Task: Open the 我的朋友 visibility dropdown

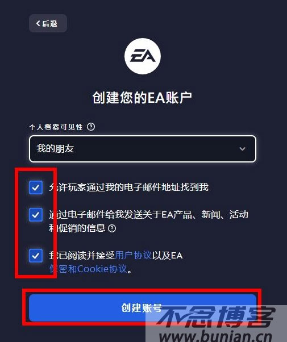Action: tap(143, 149)
